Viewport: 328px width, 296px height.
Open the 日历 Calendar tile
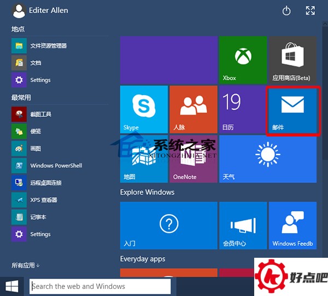click(243, 109)
